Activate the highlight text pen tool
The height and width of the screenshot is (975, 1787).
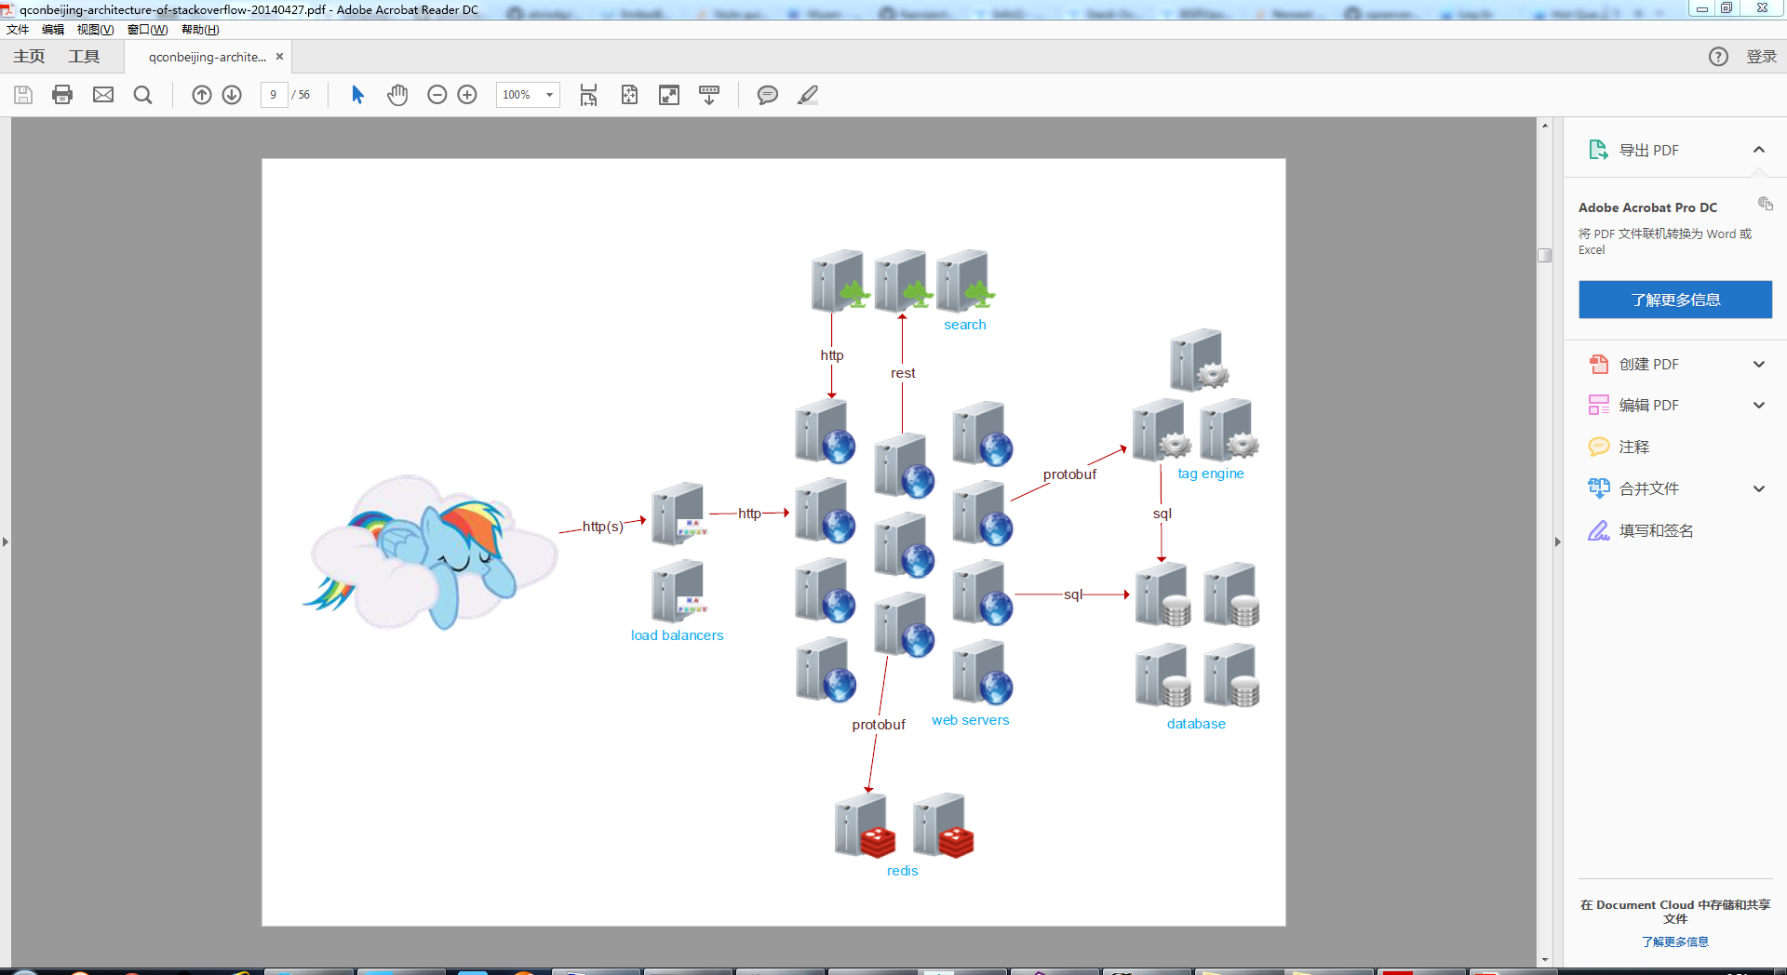(x=808, y=95)
